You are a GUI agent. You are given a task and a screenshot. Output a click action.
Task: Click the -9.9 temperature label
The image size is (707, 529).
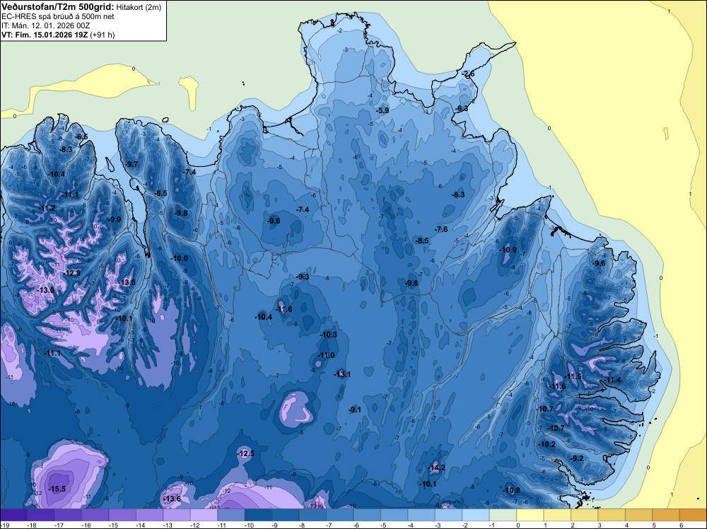pyautogui.click(x=115, y=220)
